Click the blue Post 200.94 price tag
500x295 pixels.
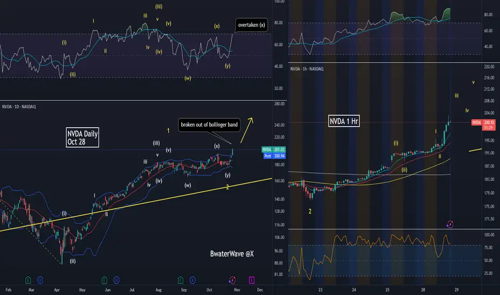click(275, 156)
